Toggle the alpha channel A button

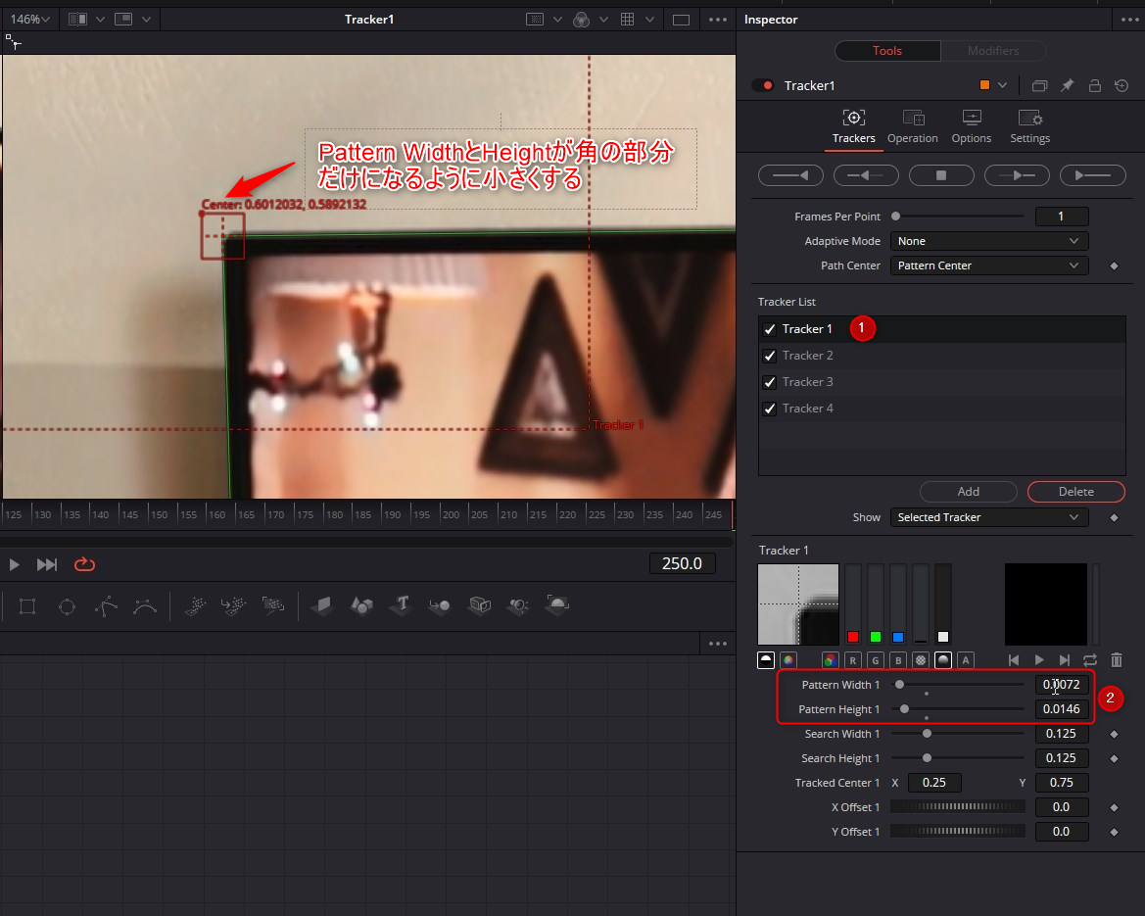point(966,660)
